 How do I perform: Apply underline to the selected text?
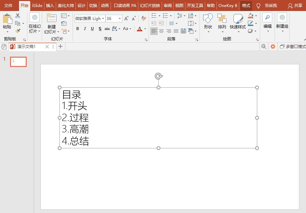(92, 29)
